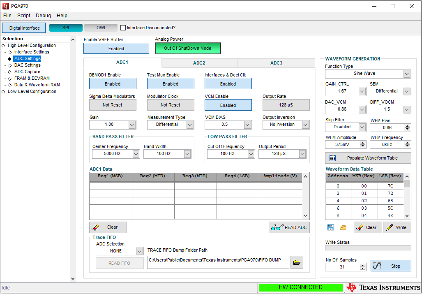This screenshot has width=422, height=294.
Task: Click the WFM Amplitude stepper arrows
Action: (363, 145)
